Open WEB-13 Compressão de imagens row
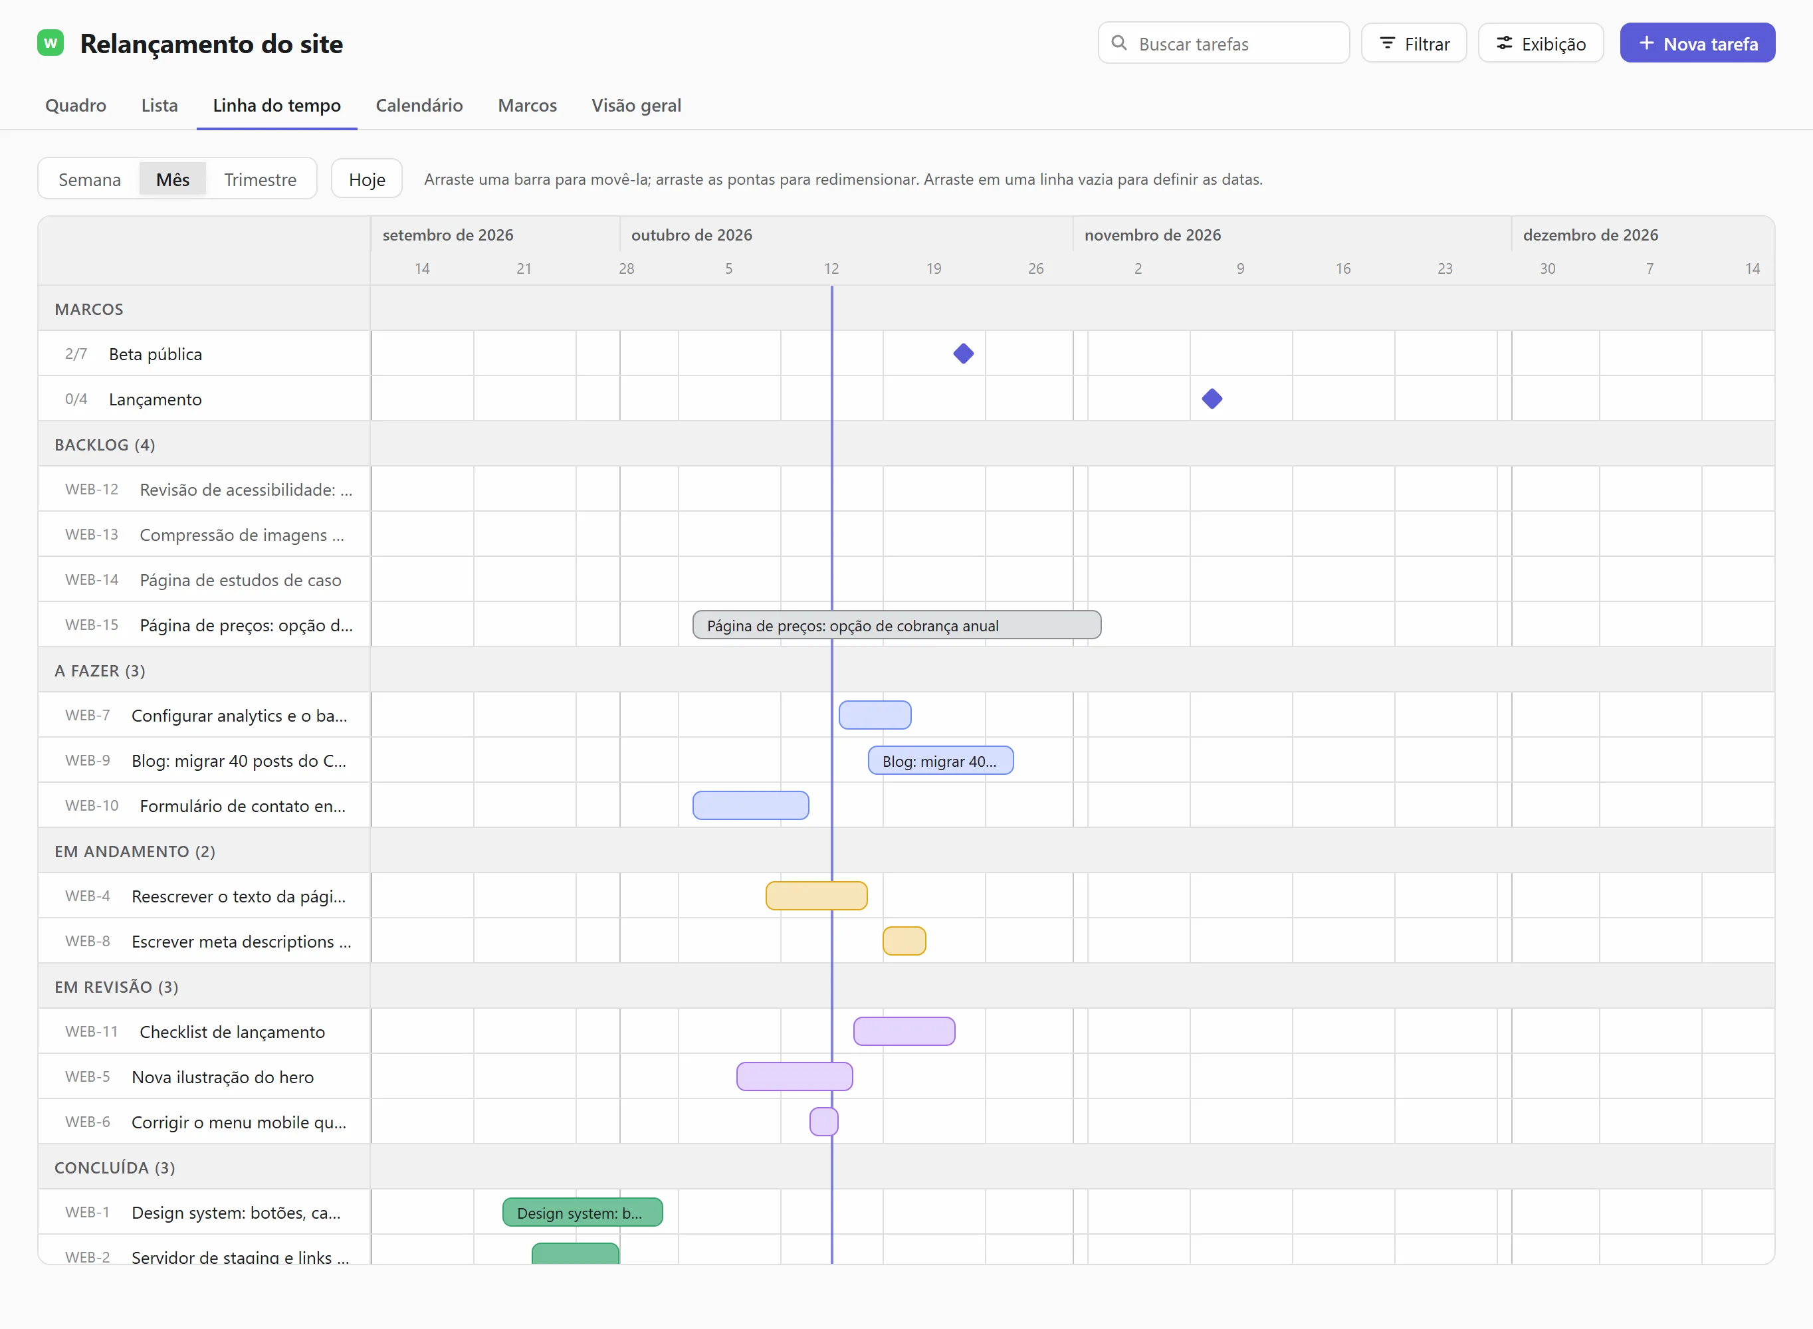The width and height of the screenshot is (1813, 1329). [204, 534]
